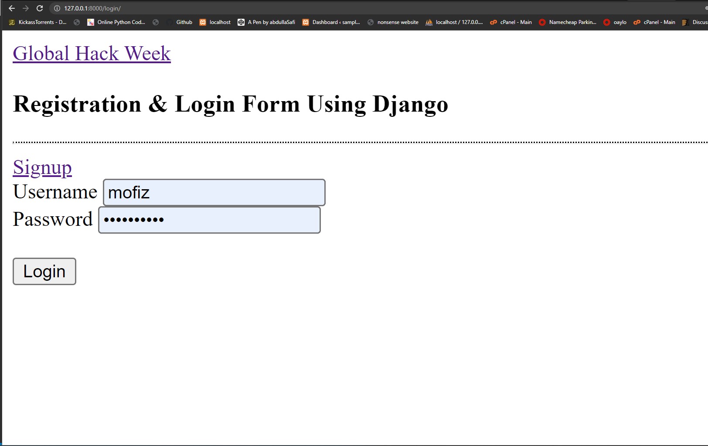Open the Dashboard ‹ sampl... bookmark

point(331,22)
